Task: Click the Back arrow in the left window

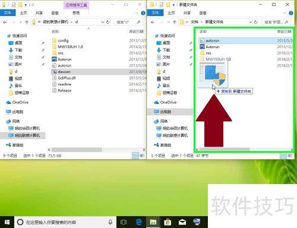Action: click(5, 22)
